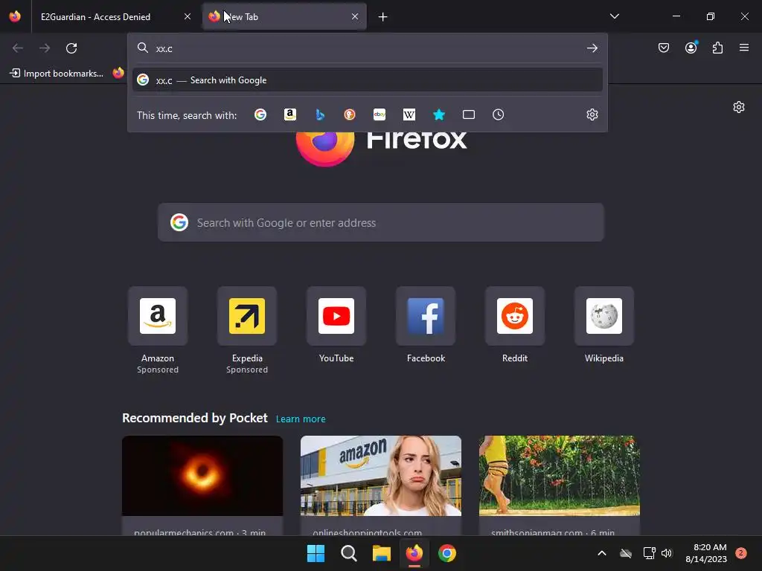Image resolution: width=762 pixels, height=571 pixels.
Task: Focus the page's Search with Google box
Action: coord(380,222)
